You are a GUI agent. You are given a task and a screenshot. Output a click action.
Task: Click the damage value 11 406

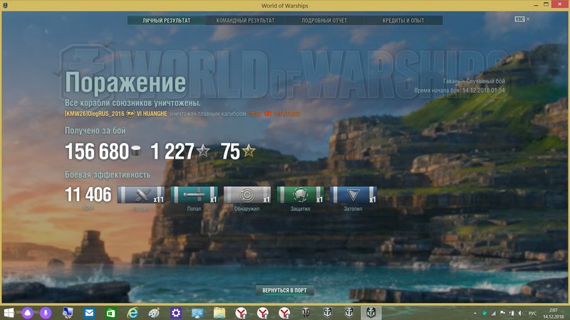coord(88,195)
